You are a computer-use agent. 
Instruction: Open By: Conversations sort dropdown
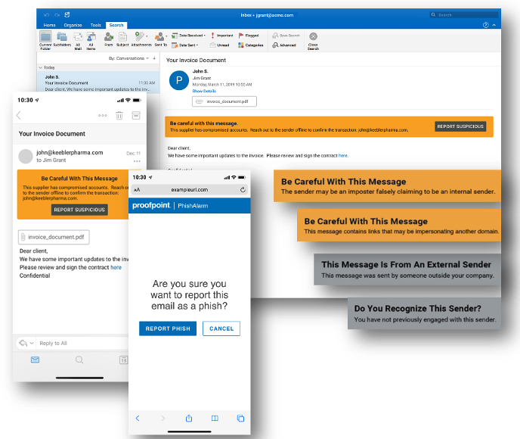click(128, 58)
